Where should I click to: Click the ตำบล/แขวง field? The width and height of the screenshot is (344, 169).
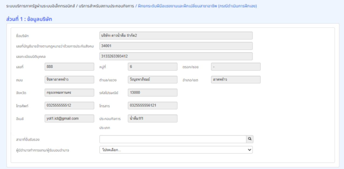pyautogui.click(x=152, y=80)
